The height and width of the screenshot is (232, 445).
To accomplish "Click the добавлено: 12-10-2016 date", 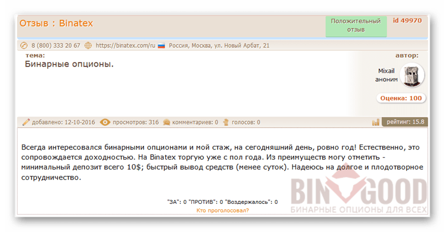I will pyautogui.click(x=63, y=122).
